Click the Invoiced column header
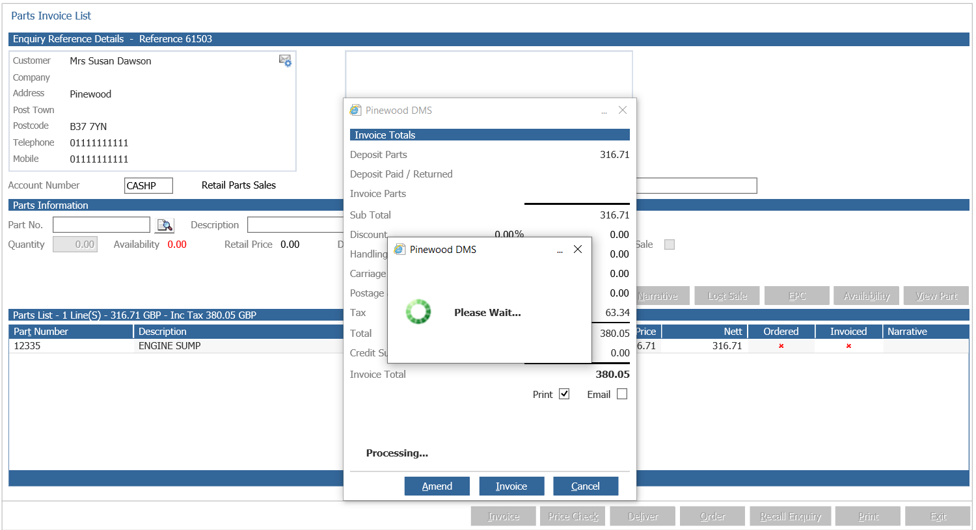This screenshot has width=976, height=530. coord(849,332)
